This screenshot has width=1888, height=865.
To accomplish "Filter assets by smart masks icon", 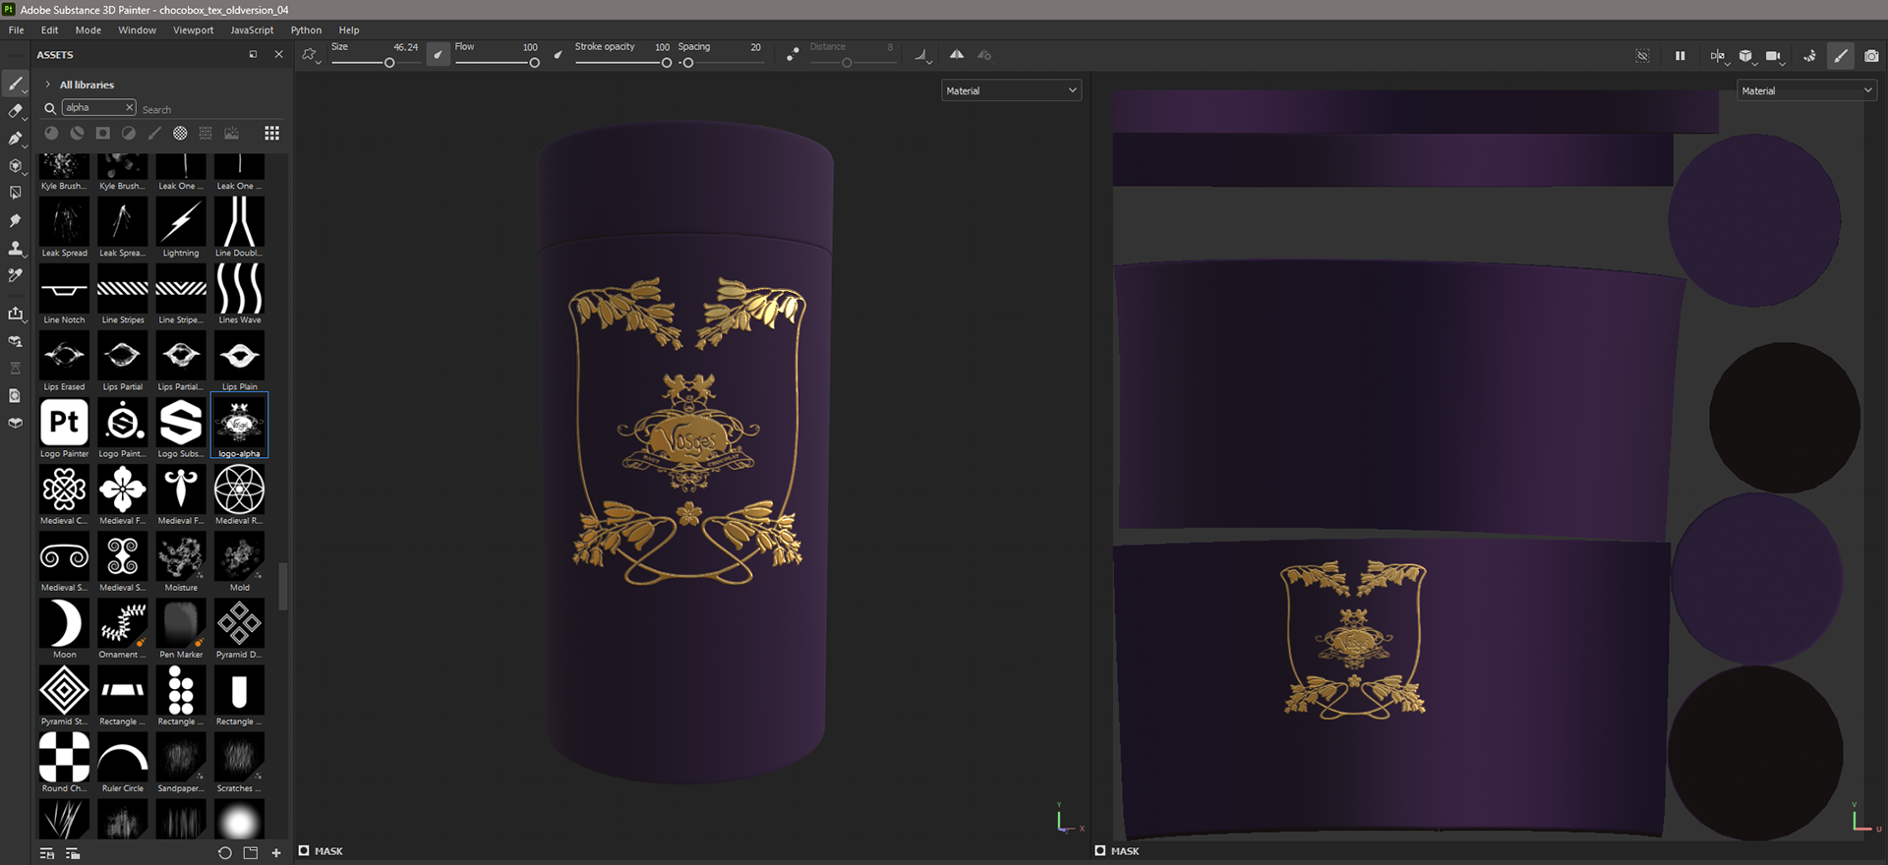I will click(x=102, y=133).
